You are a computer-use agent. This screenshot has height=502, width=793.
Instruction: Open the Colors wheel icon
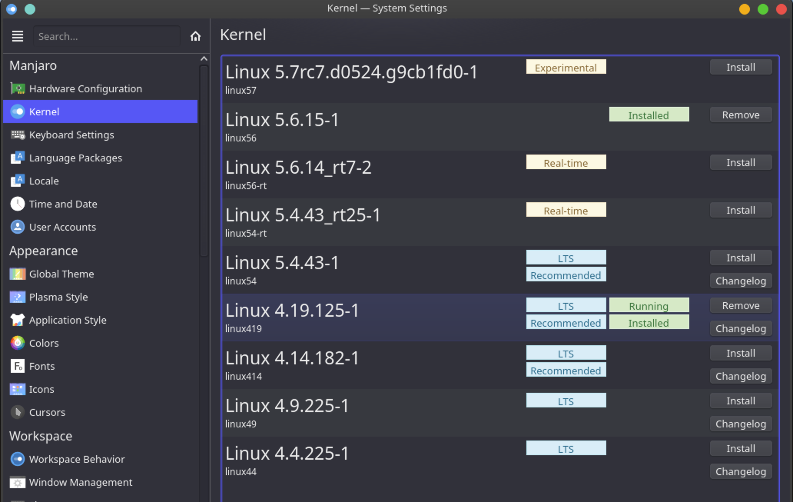coord(18,343)
